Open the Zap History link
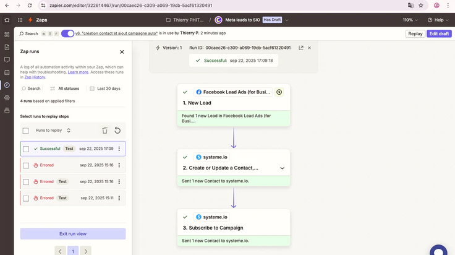 (x=35, y=77)
